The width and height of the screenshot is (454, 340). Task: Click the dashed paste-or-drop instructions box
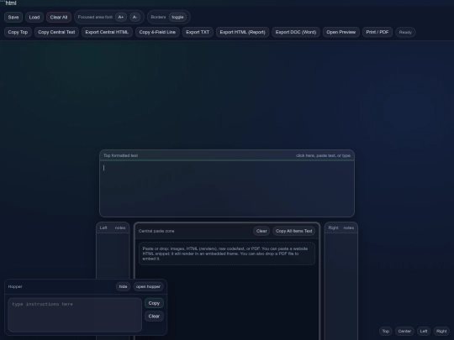click(227, 254)
